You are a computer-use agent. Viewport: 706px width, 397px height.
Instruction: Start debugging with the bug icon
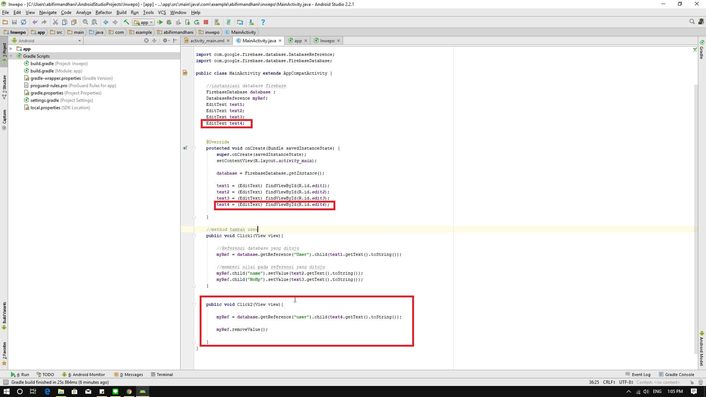[x=169, y=22]
